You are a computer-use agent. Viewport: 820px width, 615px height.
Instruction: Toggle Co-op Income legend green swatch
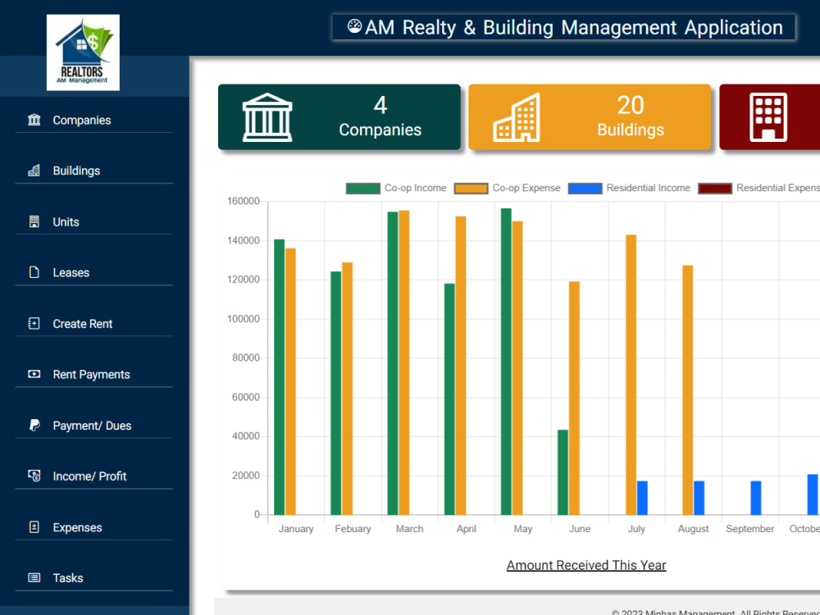(x=363, y=189)
